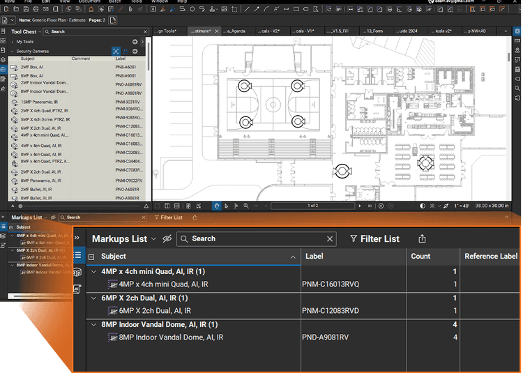Toggle the split vertical view icon in status bar
Viewport: 523px width, 373px height.
coord(167,206)
